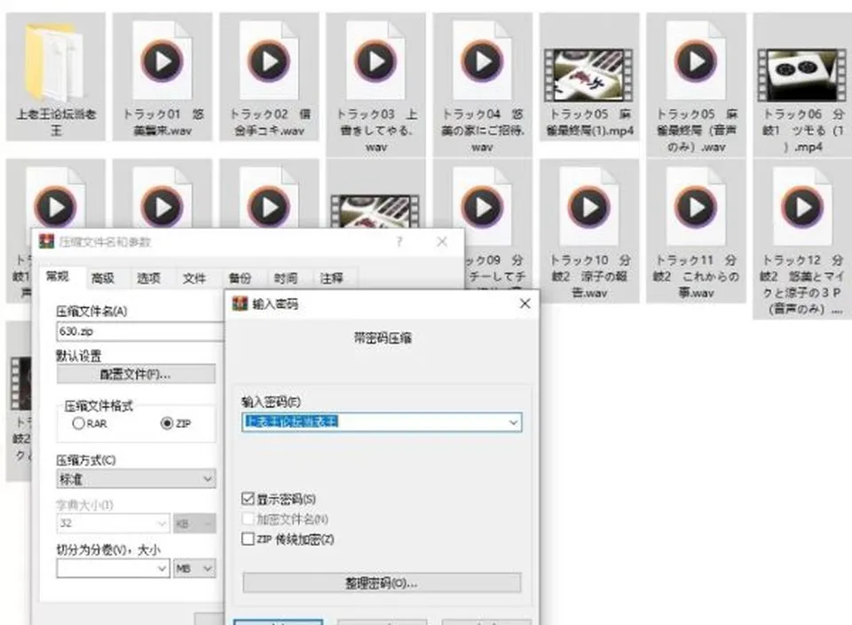Expand the password input dropdown arrow
852x625 pixels.
point(513,423)
